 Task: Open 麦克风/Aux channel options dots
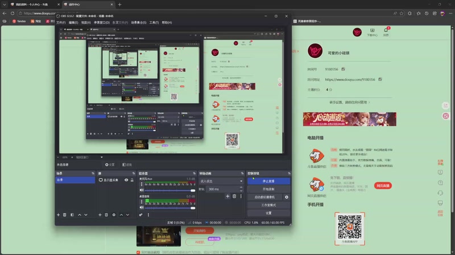(x=142, y=184)
